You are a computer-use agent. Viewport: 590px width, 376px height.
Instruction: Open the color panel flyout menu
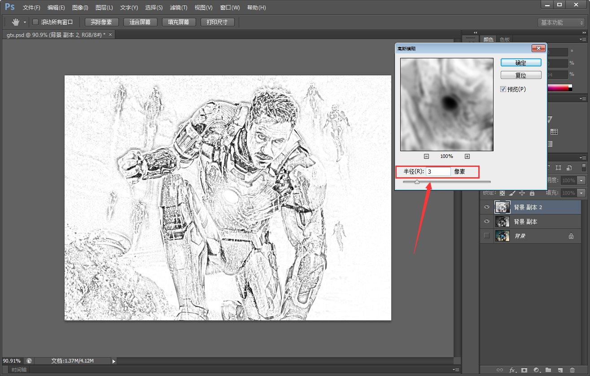pos(583,39)
